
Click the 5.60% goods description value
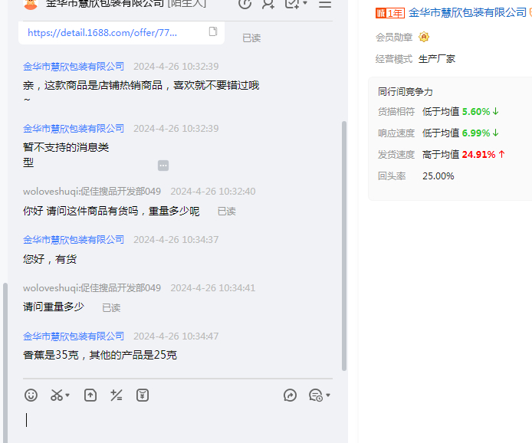click(476, 112)
